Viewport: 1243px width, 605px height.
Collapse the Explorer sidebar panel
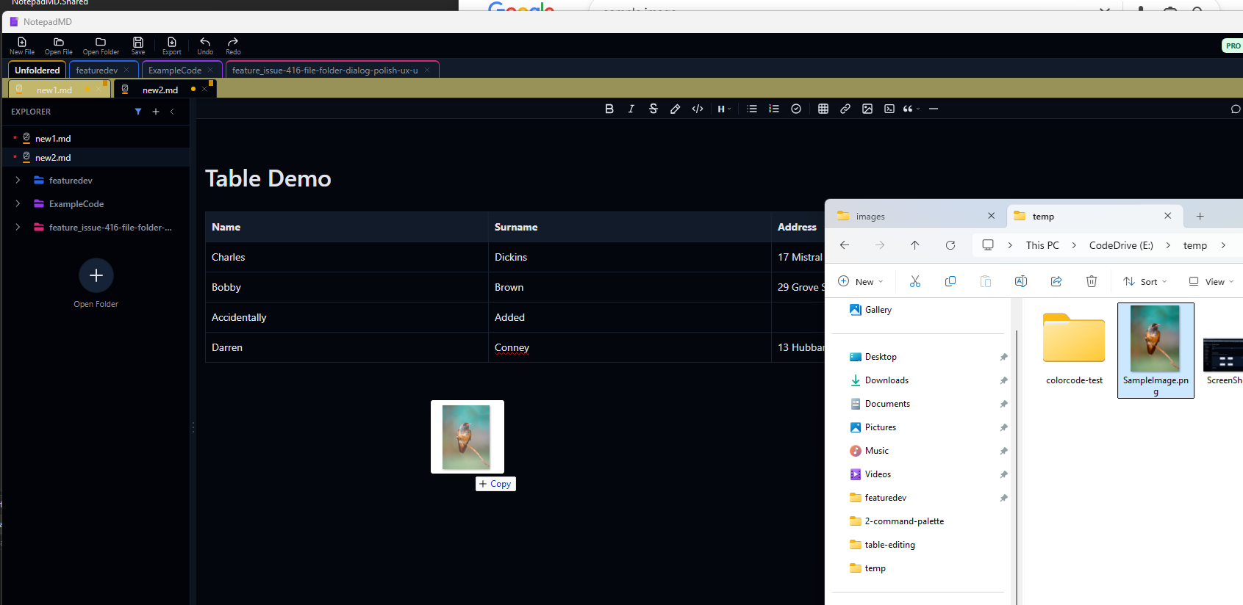click(172, 112)
